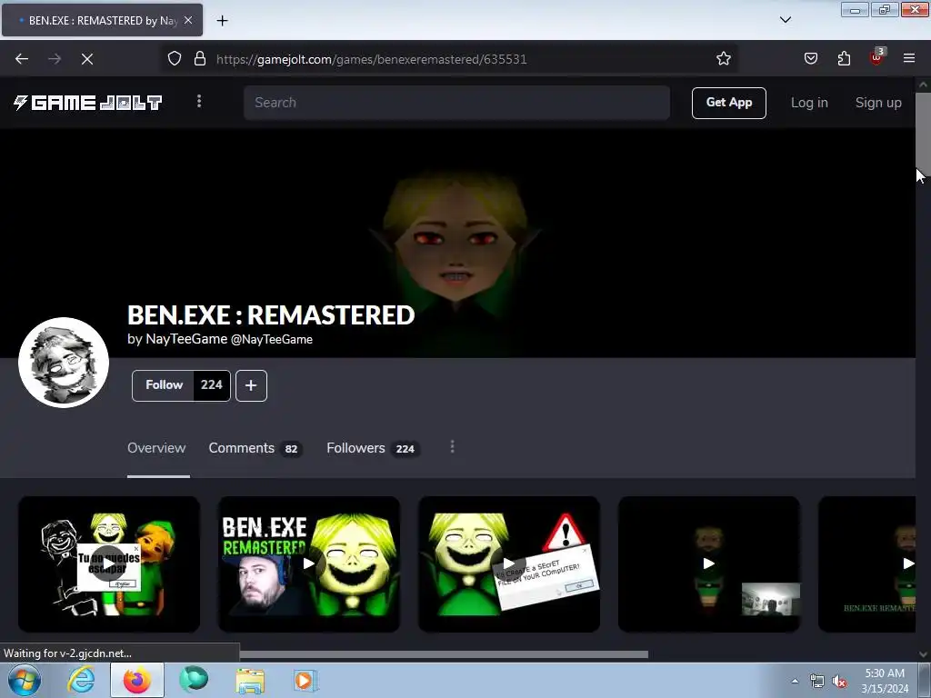
Task: Click the scroll down arrow of page scrollbar
Action: point(923,654)
